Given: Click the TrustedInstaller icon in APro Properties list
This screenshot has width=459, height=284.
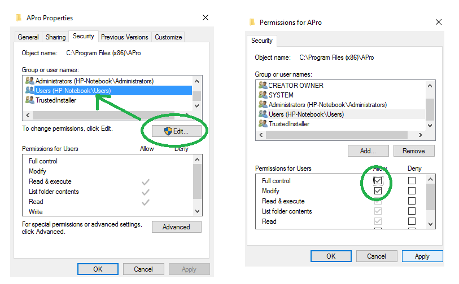Looking at the screenshot, I should [30, 100].
